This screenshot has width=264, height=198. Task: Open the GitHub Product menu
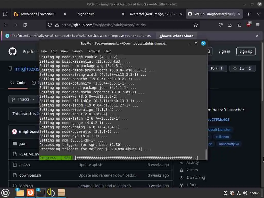point(30,52)
